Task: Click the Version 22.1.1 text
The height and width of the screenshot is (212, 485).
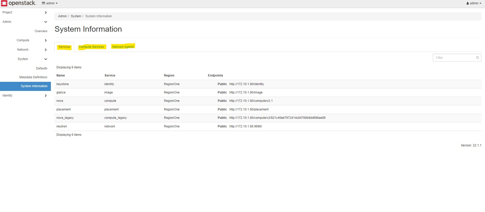Action: [x=471, y=145]
